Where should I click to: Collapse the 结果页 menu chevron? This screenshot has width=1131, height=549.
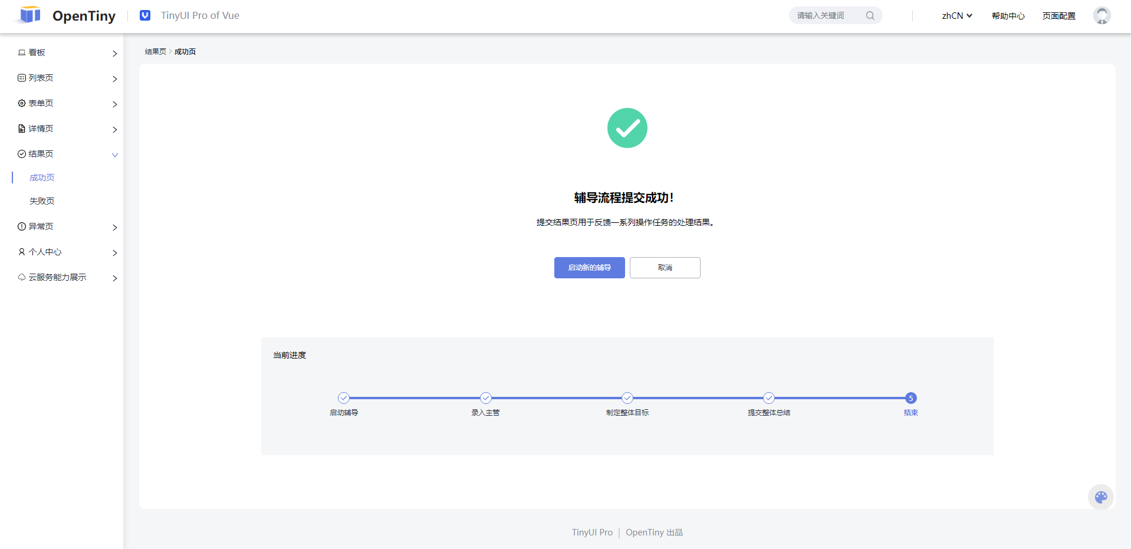115,154
